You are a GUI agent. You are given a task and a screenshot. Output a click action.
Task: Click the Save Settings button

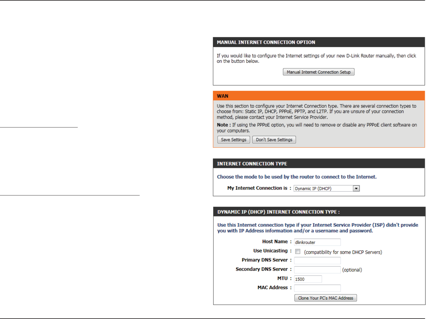pos(233,140)
